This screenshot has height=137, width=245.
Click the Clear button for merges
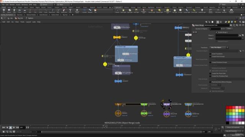pos(229,29)
